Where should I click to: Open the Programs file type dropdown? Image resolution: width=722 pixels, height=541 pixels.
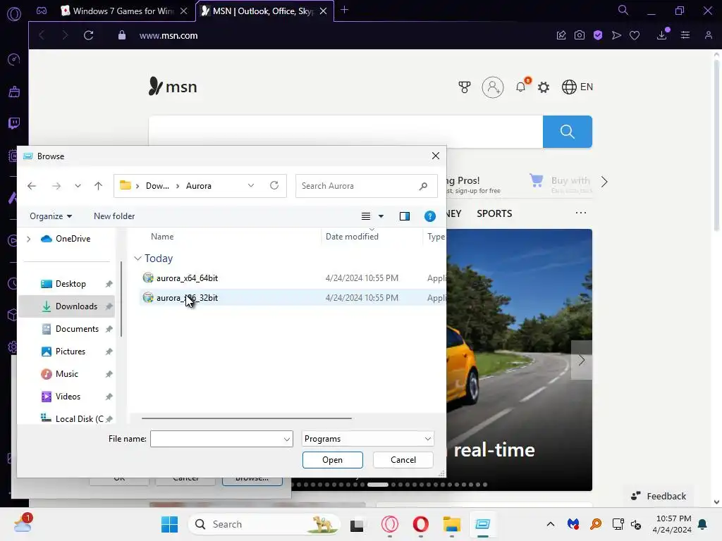(x=368, y=439)
